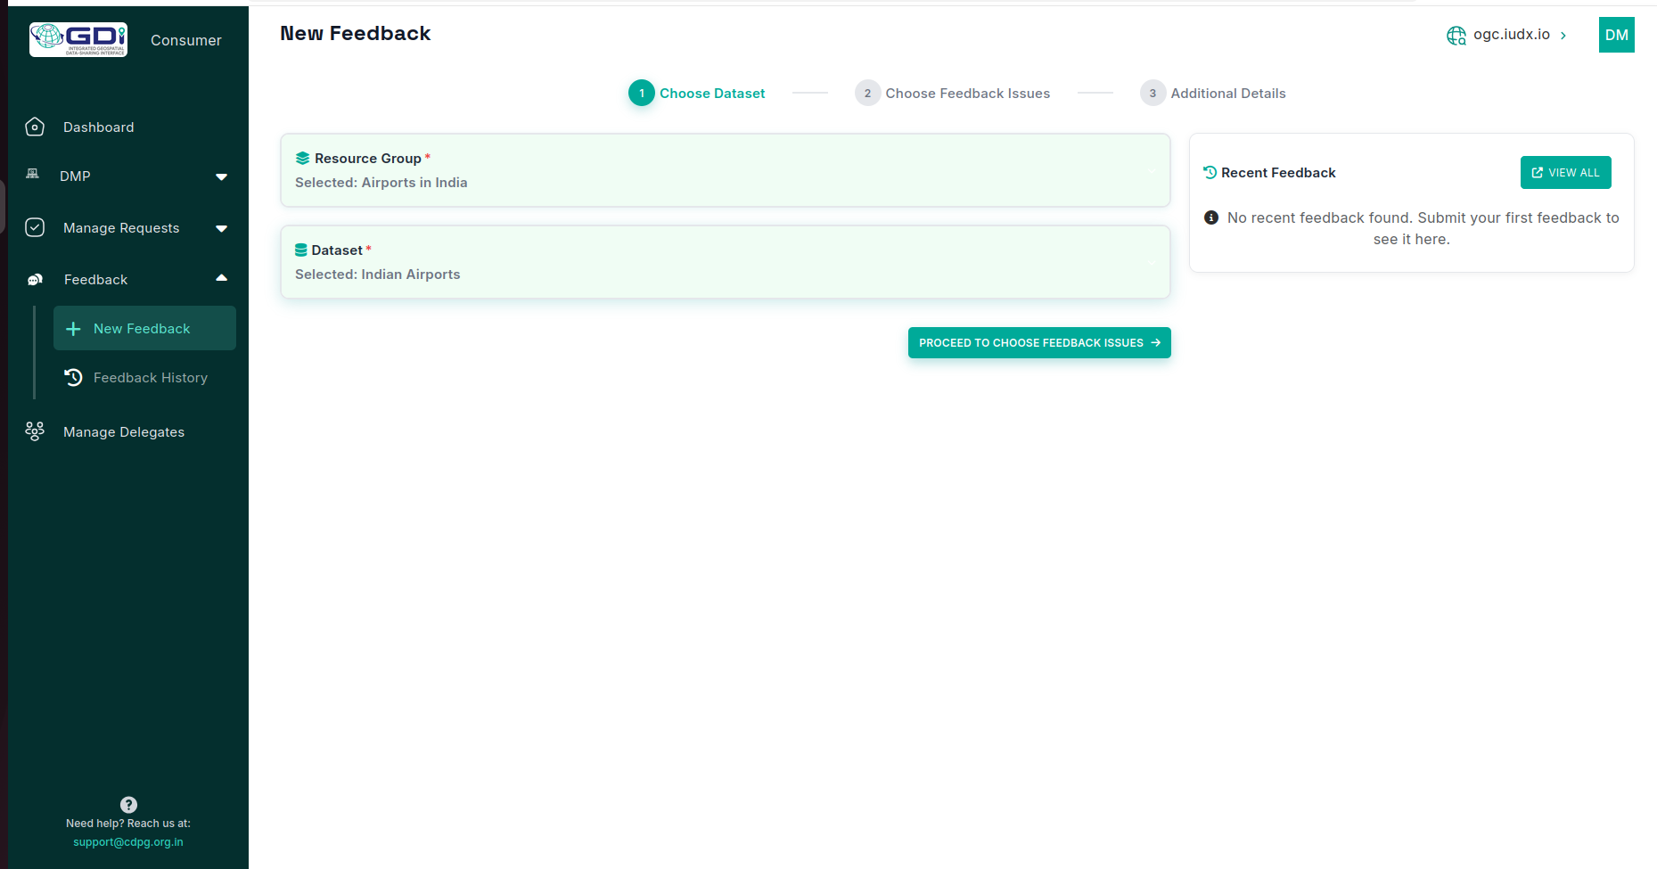Click the Manage Delegates people icon
This screenshot has height=869, width=1657.
[35, 431]
